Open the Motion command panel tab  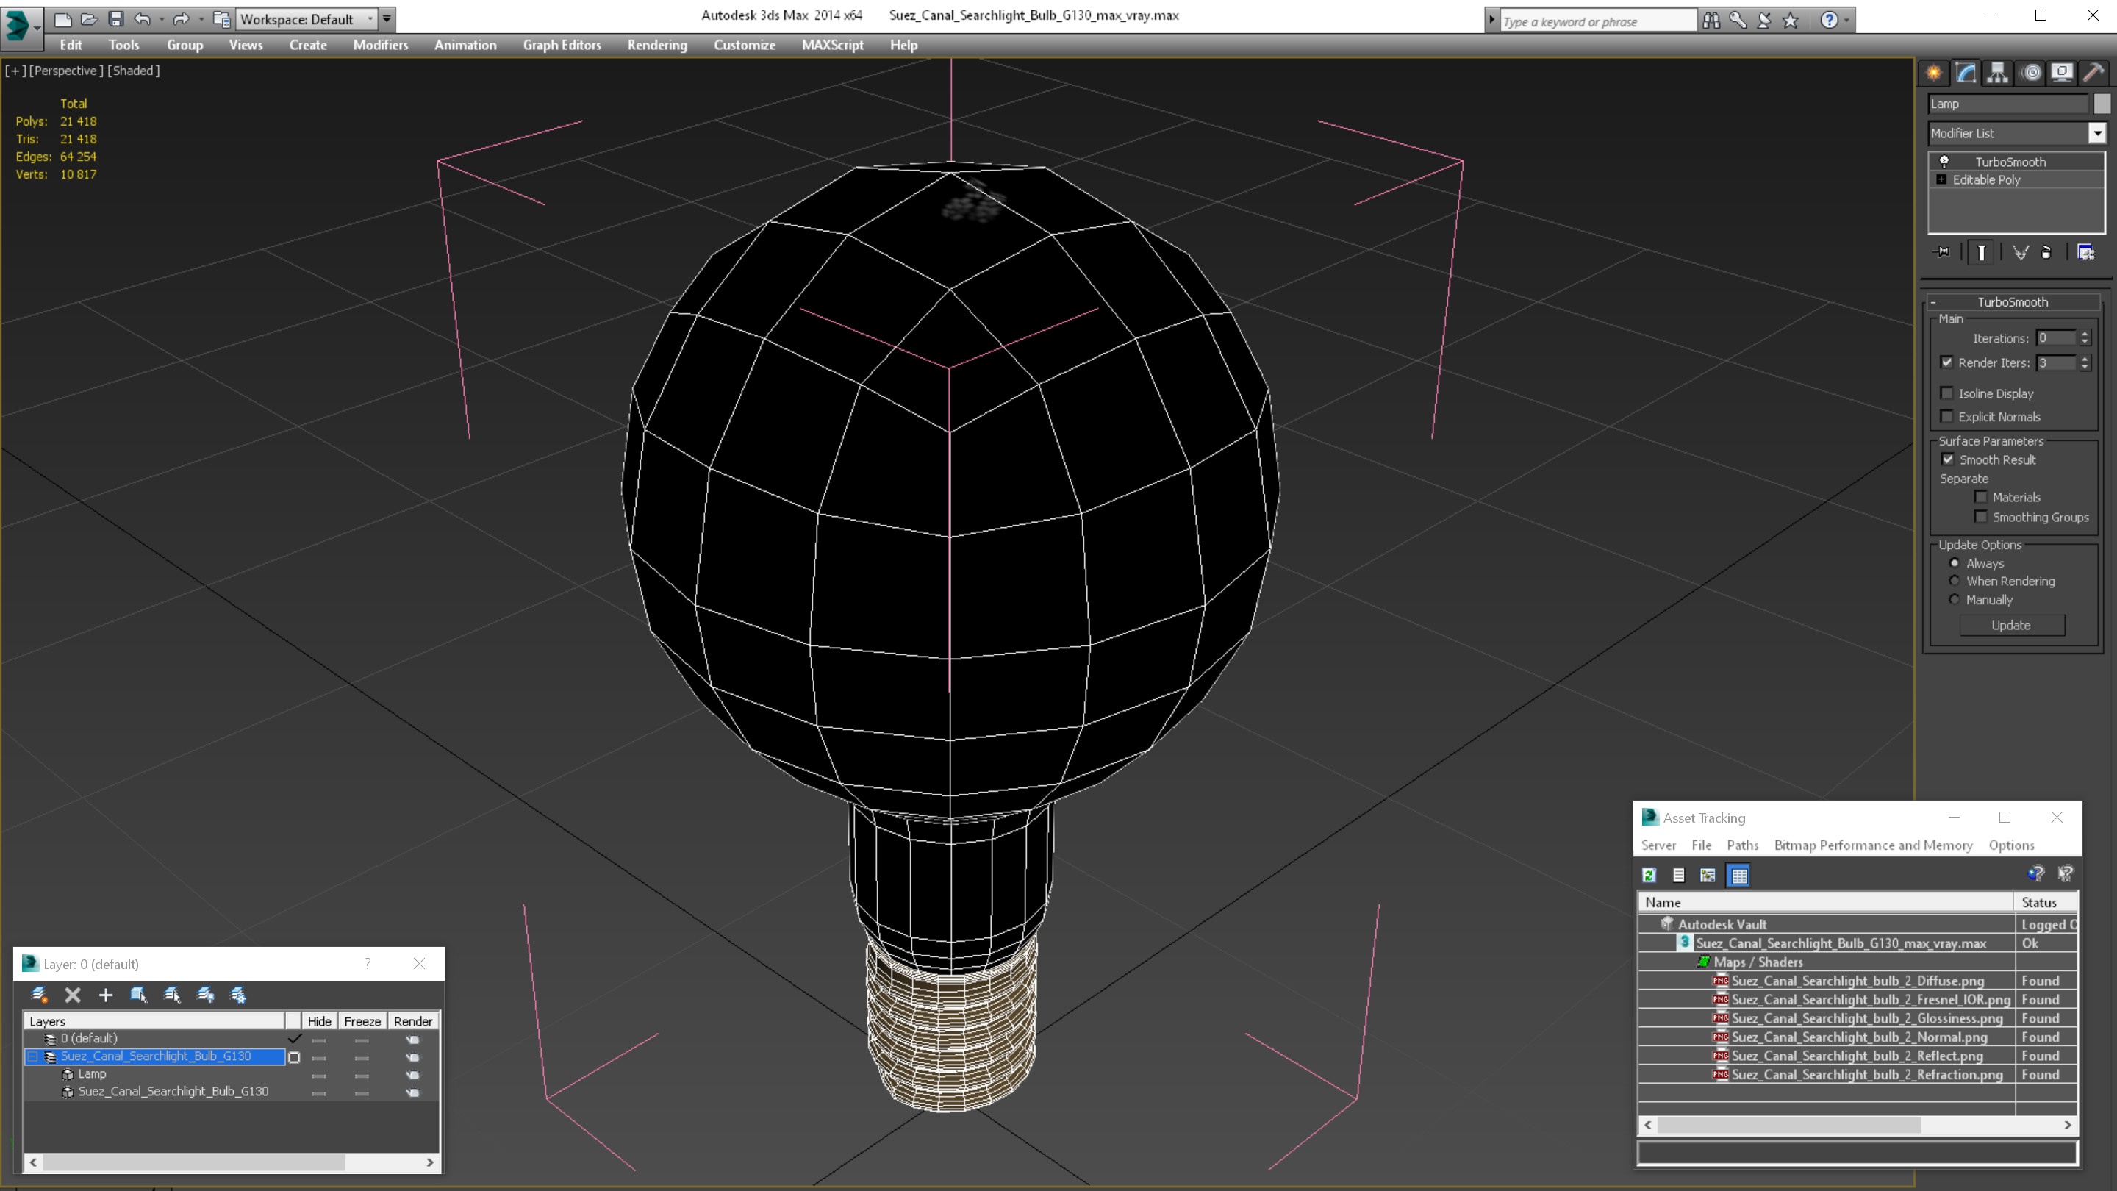pyautogui.click(x=2031, y=74)
